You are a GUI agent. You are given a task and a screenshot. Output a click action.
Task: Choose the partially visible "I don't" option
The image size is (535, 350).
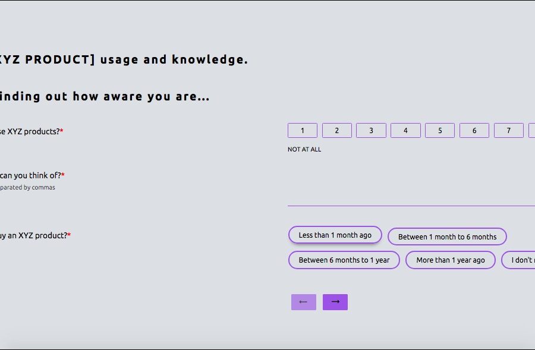tap(519, 260)
